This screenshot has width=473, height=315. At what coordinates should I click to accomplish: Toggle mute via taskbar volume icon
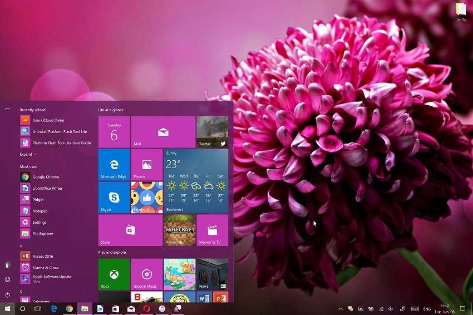tap(391, 308)
